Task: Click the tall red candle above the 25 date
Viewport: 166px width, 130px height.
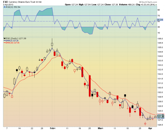Action: (90, 86)
